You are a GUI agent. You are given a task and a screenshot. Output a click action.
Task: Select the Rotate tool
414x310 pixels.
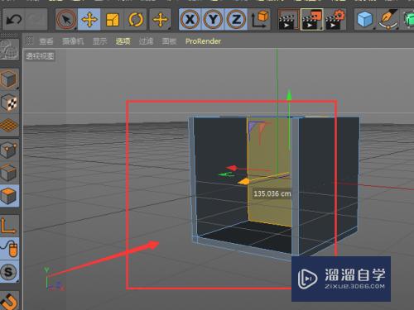point(136,19)
